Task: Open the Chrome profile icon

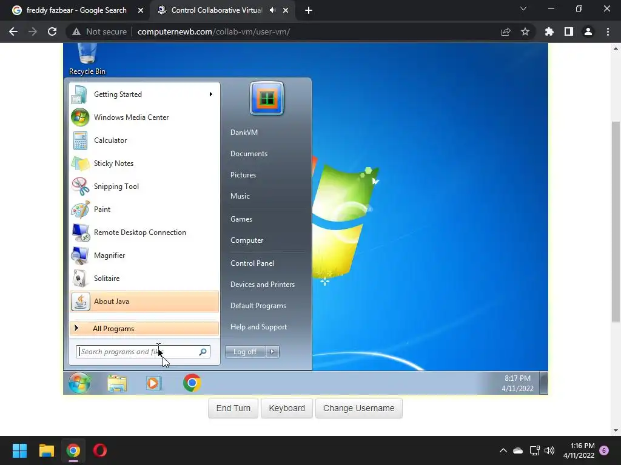Action: point(588,31)
